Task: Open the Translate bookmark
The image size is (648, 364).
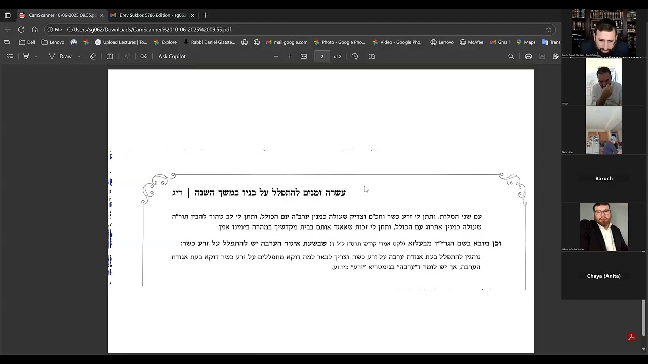Action: (551, 42)
